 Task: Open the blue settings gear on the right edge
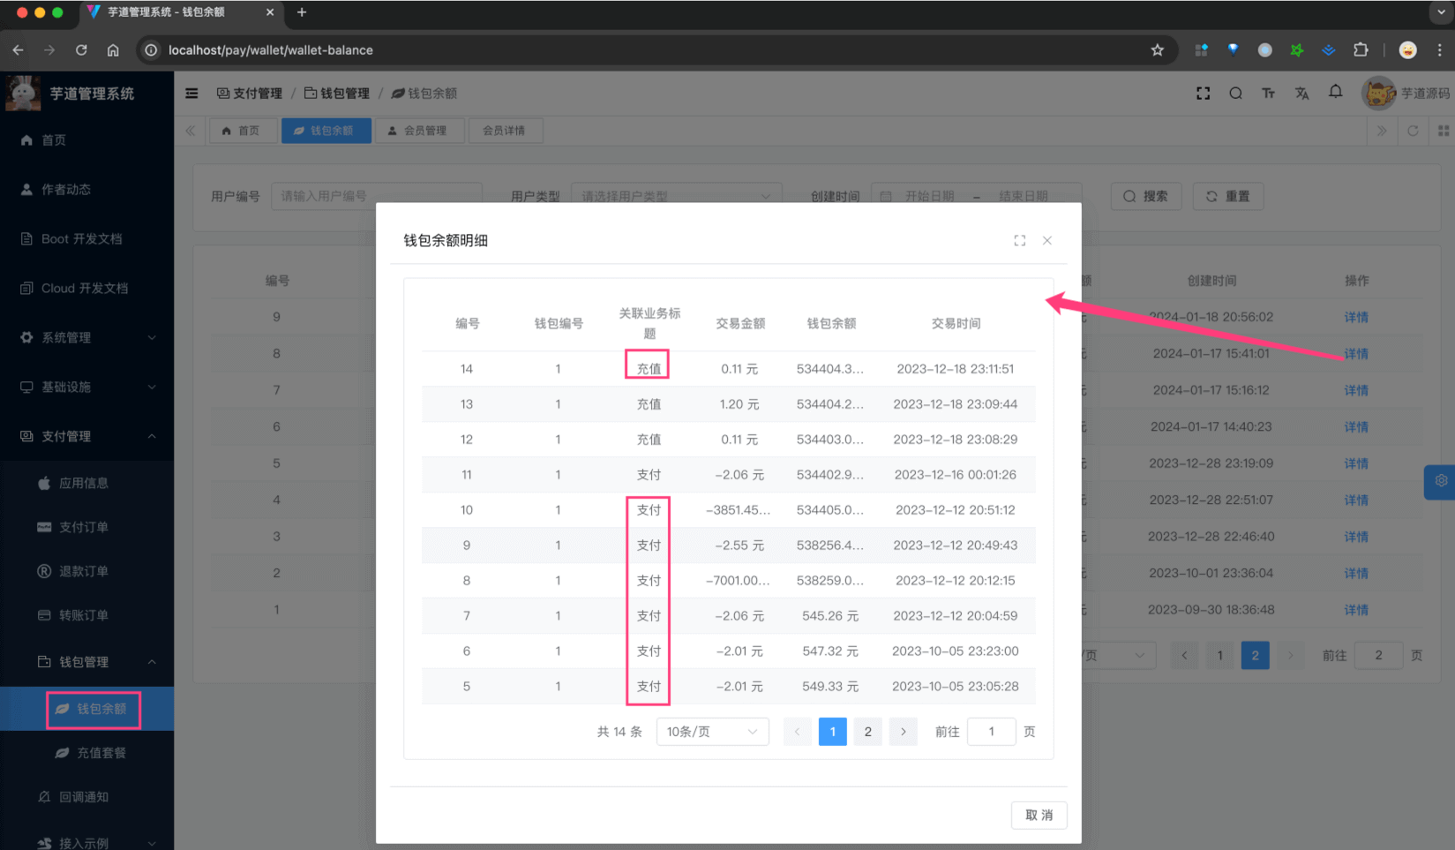pyautogui.click(x=1440, y=482)
